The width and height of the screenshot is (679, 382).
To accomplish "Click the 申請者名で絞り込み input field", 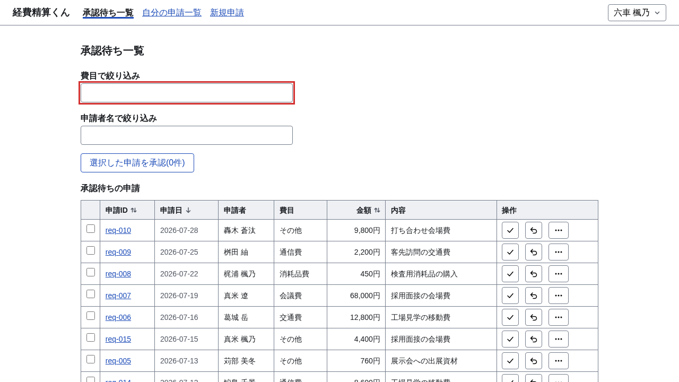I will click(187, 135).
